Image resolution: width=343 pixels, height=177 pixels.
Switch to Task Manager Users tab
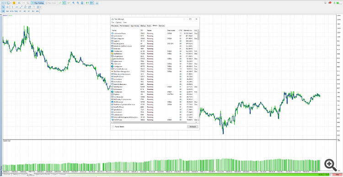coord(149,26)
